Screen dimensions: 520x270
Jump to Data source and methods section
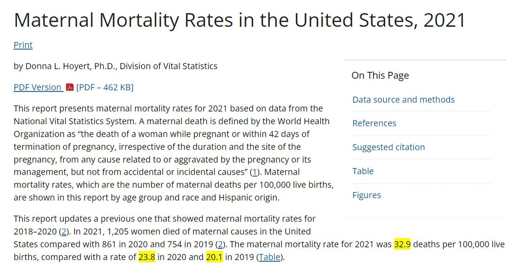[403, 100]
